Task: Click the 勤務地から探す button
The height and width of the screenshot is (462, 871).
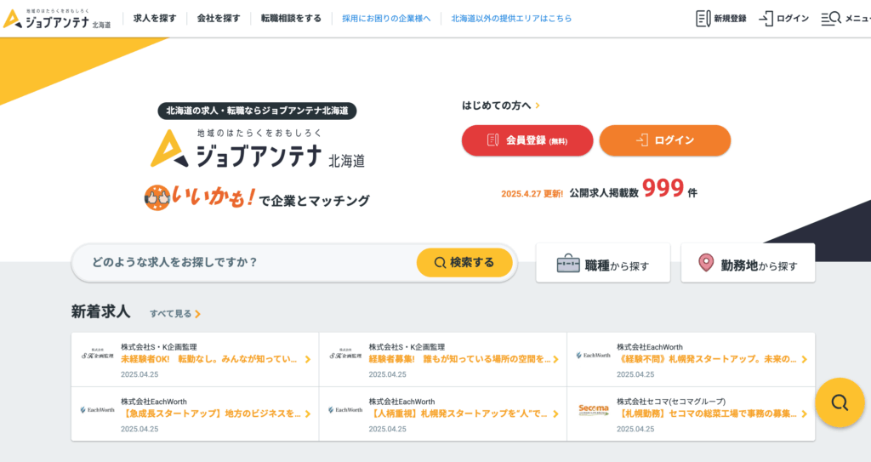Action: [x=748, y=263]
